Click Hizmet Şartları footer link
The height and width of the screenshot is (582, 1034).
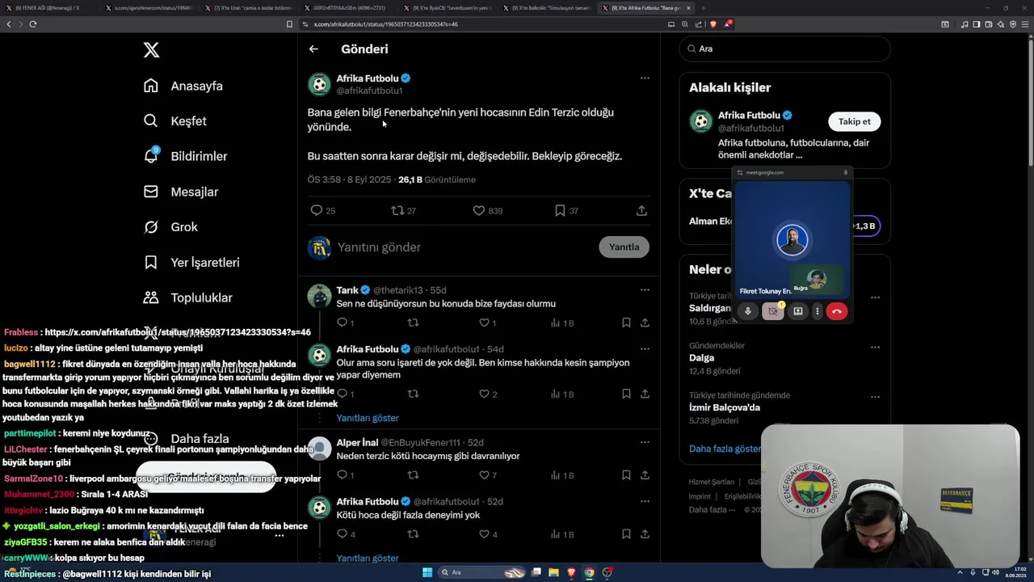[711, 482]
